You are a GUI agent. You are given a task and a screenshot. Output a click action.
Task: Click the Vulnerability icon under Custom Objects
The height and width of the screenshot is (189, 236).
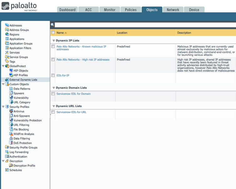pos(11,97)
